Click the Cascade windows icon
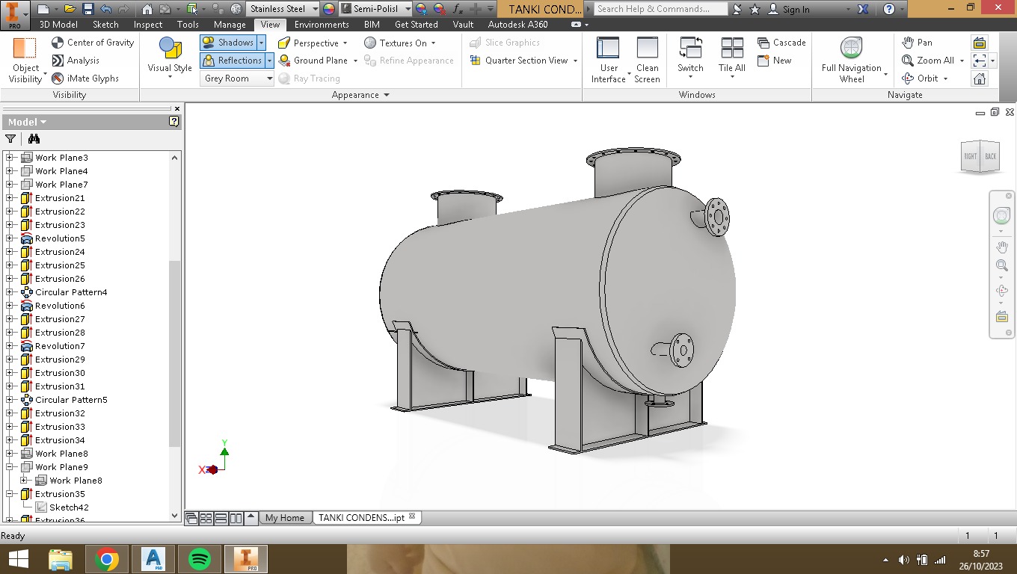The height and width of the screenshot is (574, 1017). point(763,43)
